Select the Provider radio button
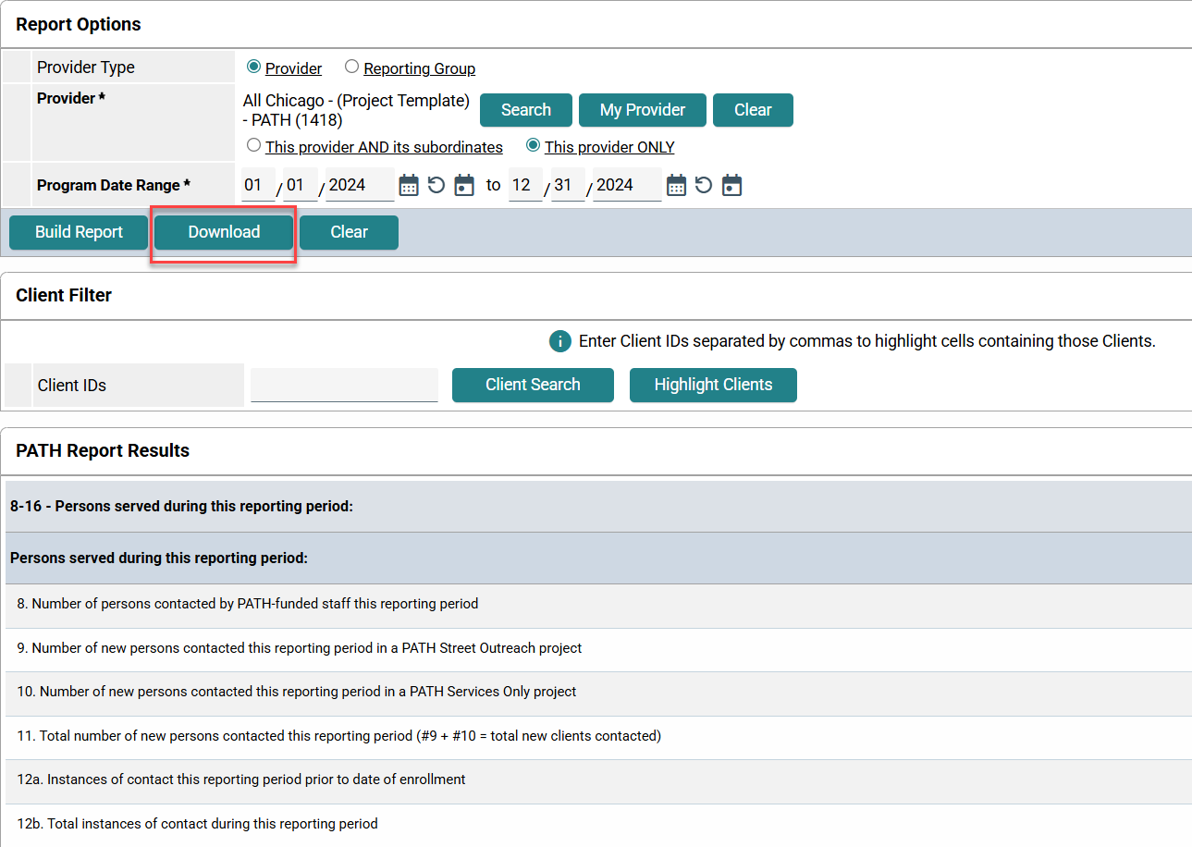The height and width of the screenshot is (847, 1192). coord(253,67)
